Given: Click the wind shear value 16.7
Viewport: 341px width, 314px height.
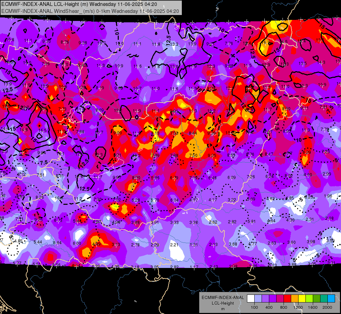Looking at the screenshot, I should tap(265, 43).
